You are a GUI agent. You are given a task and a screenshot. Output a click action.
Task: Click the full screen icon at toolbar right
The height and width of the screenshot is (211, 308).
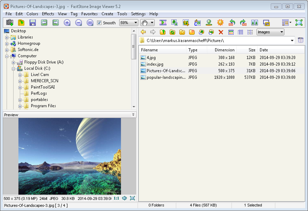[x=299, y=23]
